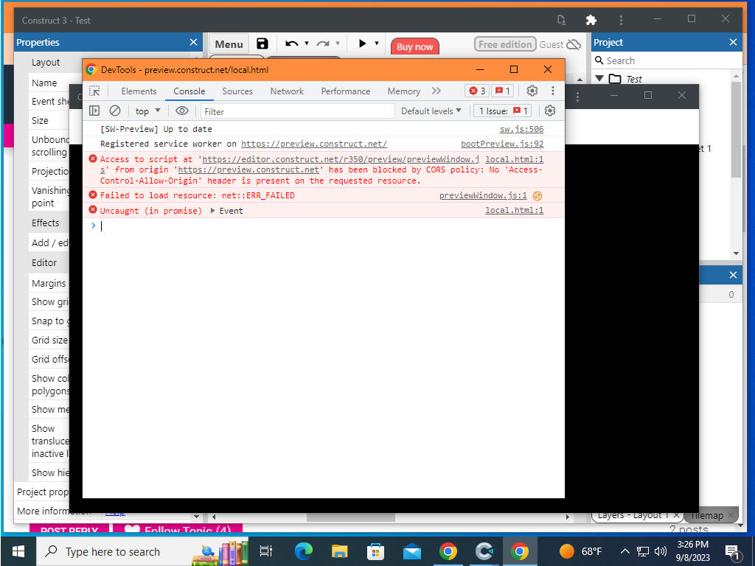Open the https://preview.construct.net/ link
This screenshot has height=566, width=755.
(x=314, y=144)
